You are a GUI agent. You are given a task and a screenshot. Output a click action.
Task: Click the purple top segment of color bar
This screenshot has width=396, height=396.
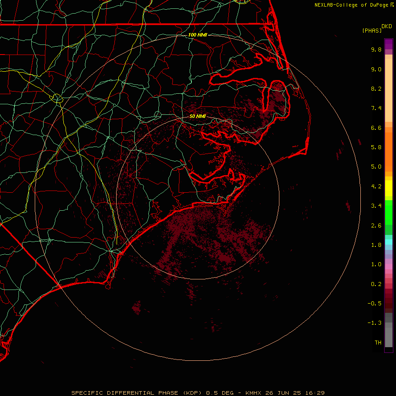(x=389, y=44)
